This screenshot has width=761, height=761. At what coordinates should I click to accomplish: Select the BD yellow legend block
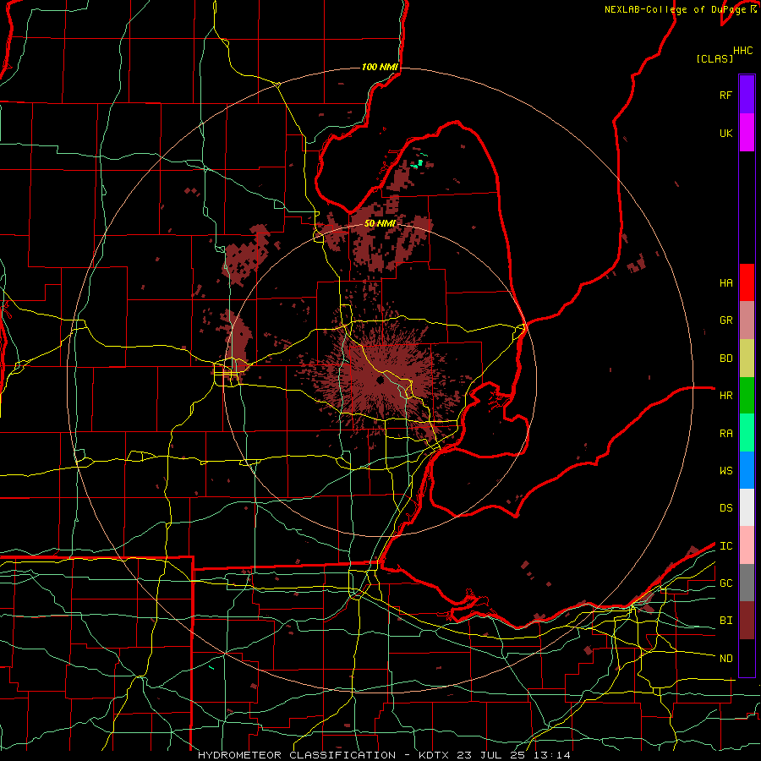pyautogui.click(x=747, y=359)
